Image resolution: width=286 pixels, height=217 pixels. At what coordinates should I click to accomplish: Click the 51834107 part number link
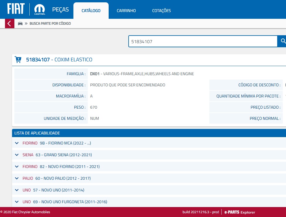tap(38, 60)
